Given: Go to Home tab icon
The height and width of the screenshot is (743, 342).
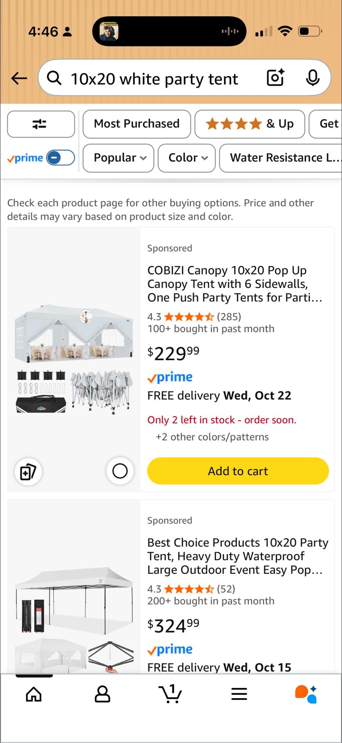Looking at the screenshot, I should pos(34,694).
